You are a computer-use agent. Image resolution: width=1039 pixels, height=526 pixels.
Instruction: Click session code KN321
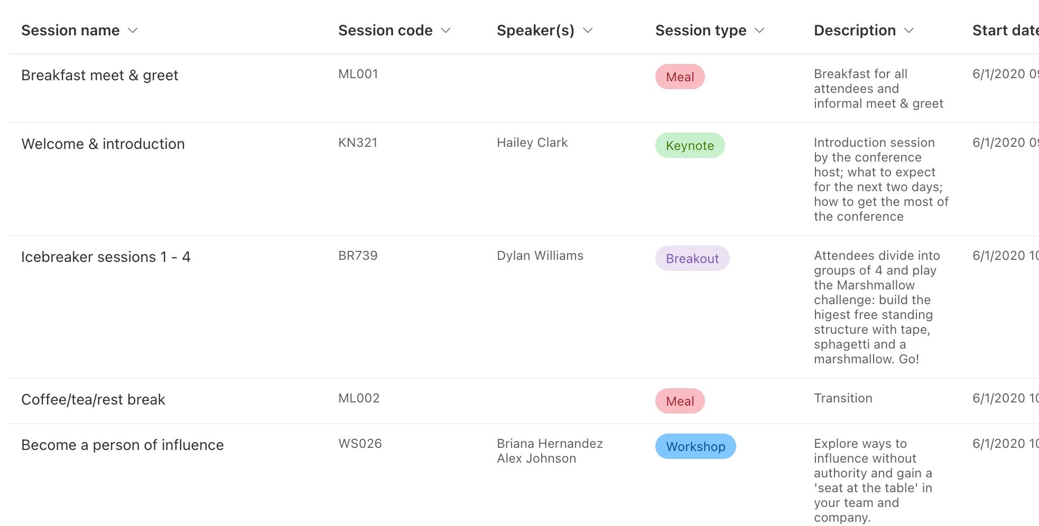(x=358, y=143)
